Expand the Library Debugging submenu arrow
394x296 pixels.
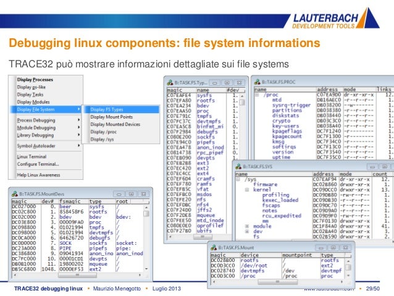click(x=78, y=135)
